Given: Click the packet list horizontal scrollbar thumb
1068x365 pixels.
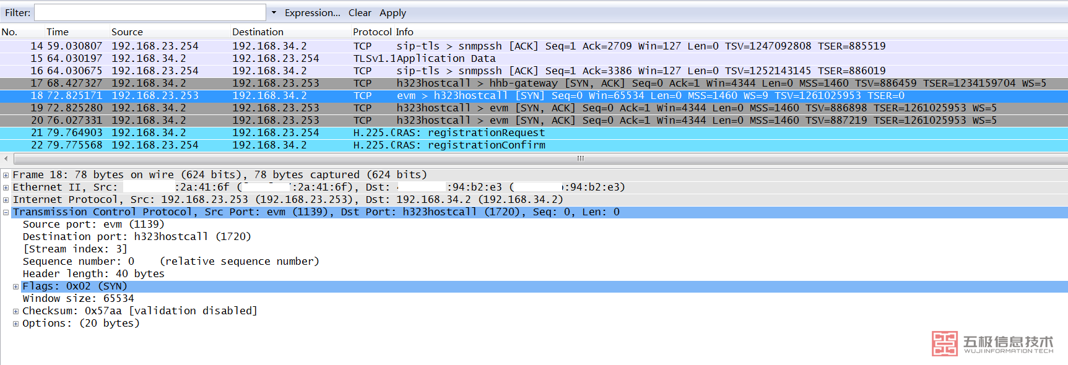Looking at the screenshot, I should [x=580, y=158].
